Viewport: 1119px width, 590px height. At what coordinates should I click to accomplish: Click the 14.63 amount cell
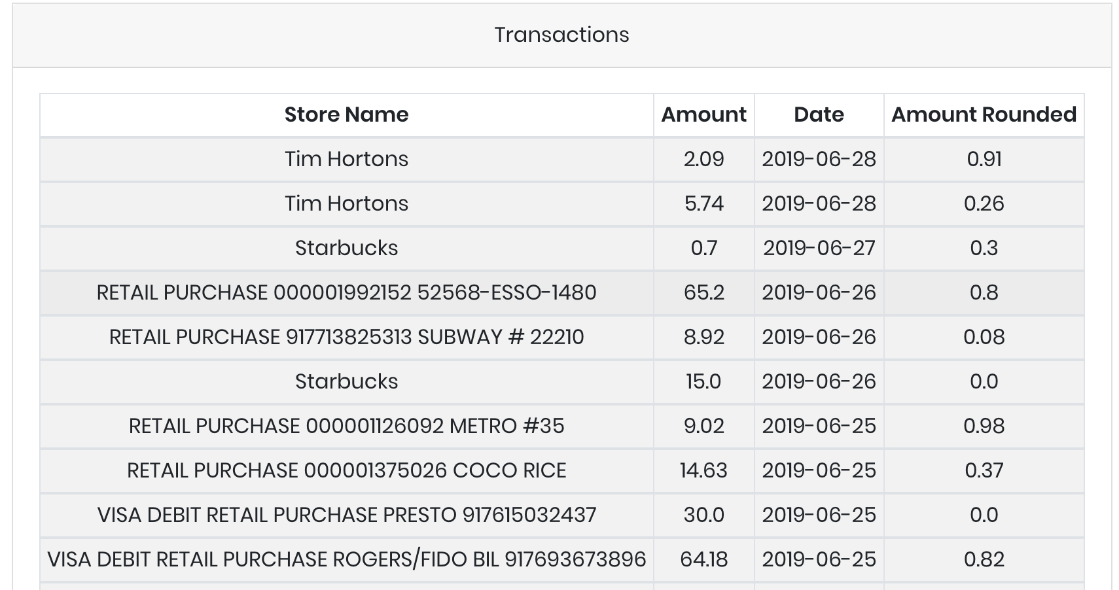pos(703,470)
